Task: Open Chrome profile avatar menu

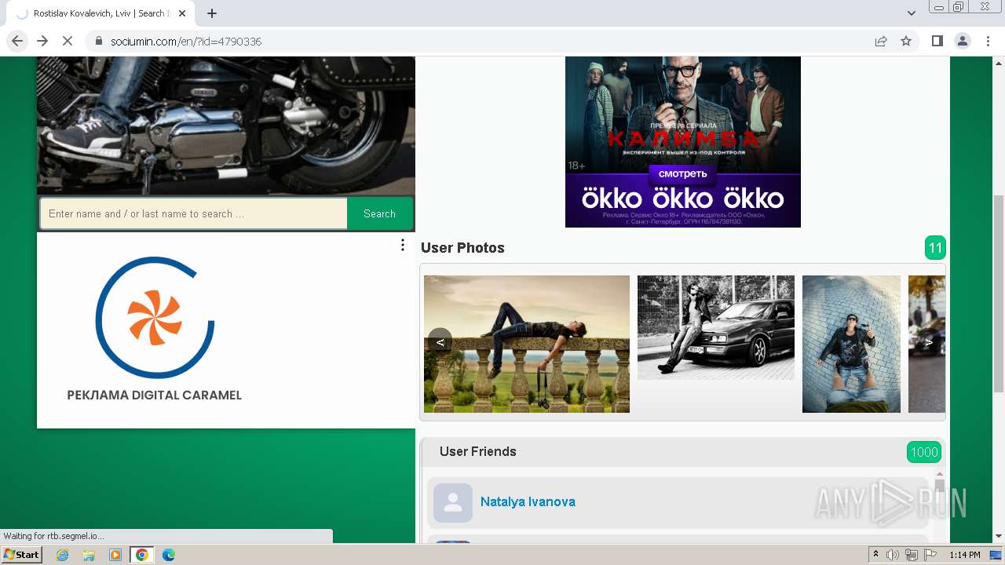Action: click(962, 41)
